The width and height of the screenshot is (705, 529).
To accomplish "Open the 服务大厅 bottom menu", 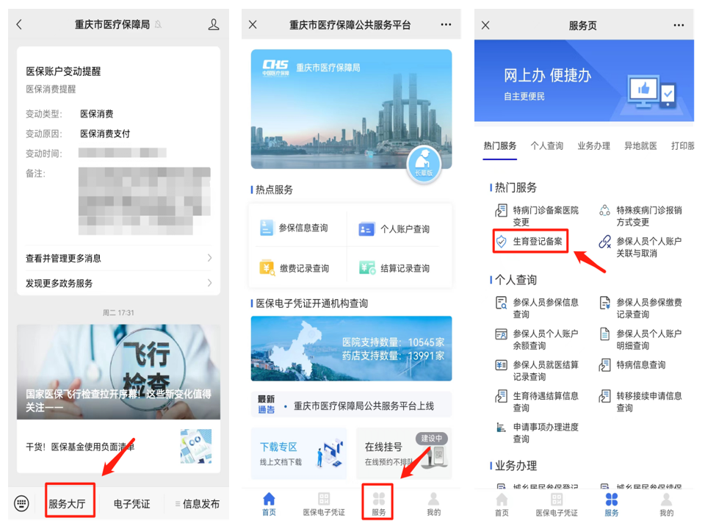I will pos(67,503).
